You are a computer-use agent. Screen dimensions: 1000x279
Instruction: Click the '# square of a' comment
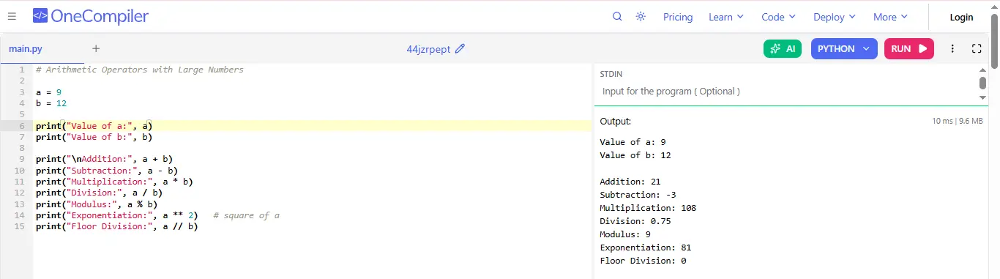pos(246,215)
